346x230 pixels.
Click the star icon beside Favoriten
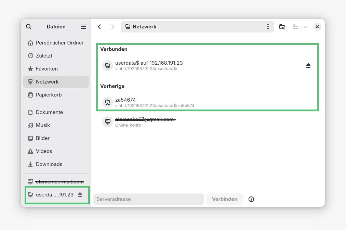pyautogui.click(x=30, y=69)
